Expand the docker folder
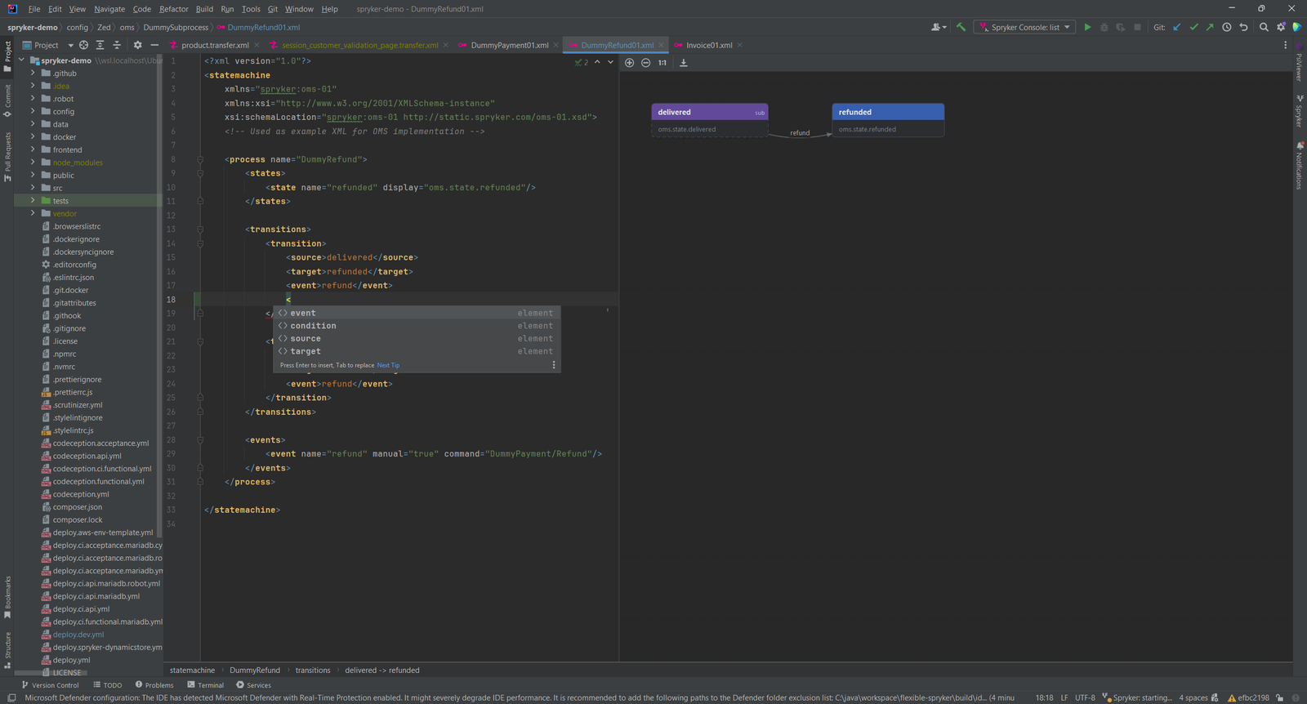This screenshot has height=704, width=1307. click(x=33, y=136)
